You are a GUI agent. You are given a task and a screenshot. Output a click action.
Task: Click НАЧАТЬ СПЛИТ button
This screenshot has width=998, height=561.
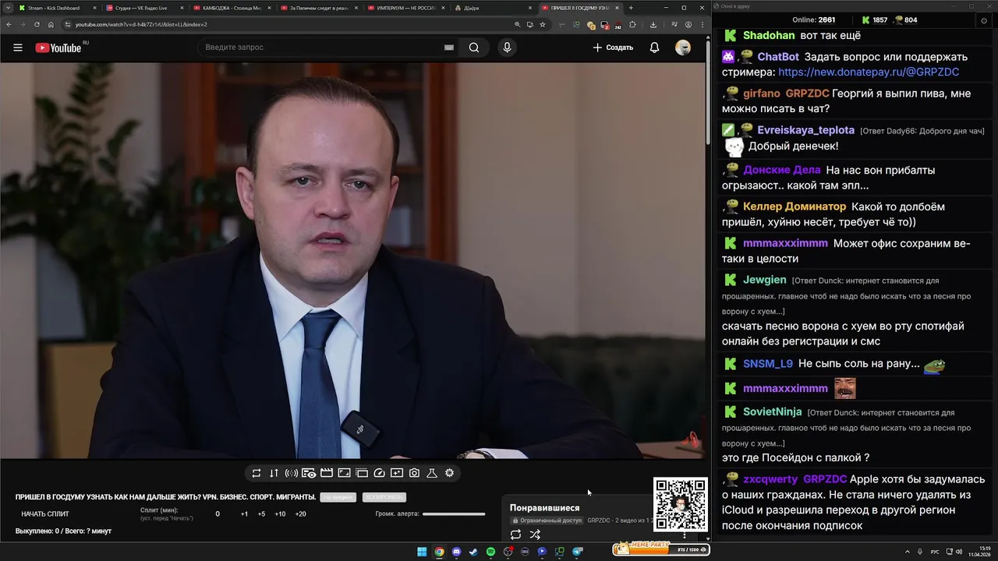pos(45,514)
